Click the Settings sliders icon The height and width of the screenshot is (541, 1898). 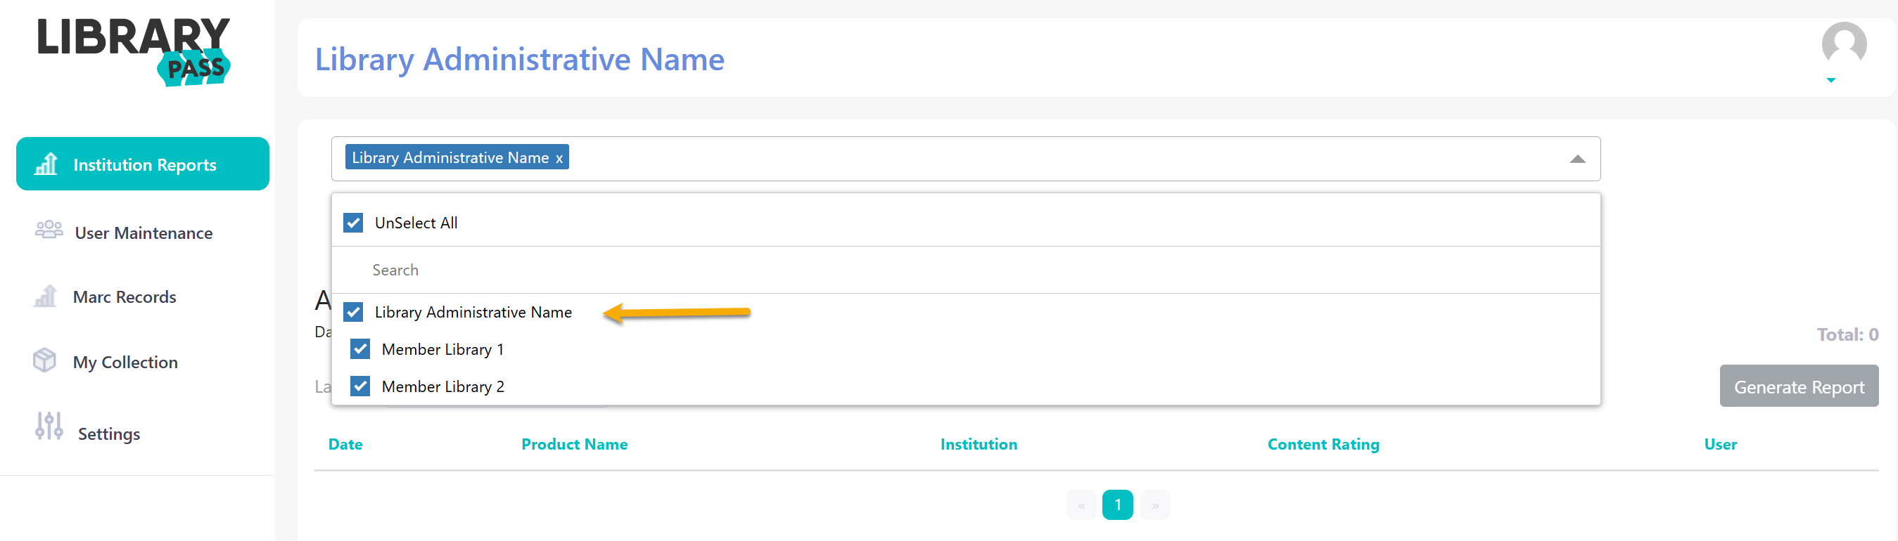(x=49, y=426)
